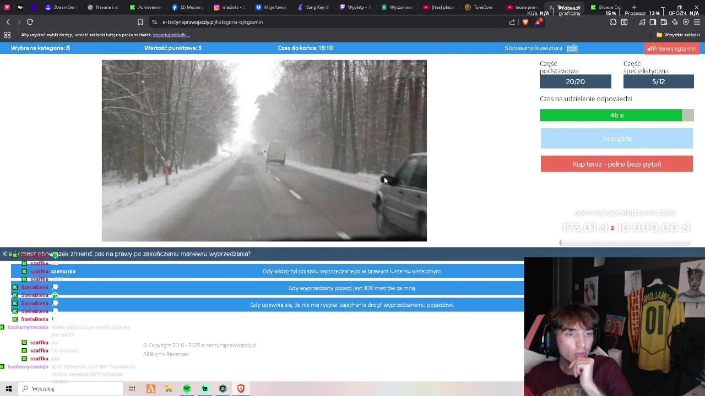705x396 pixels.
Task: Switch to the Browse Categories tab
Action: [605, 7]
